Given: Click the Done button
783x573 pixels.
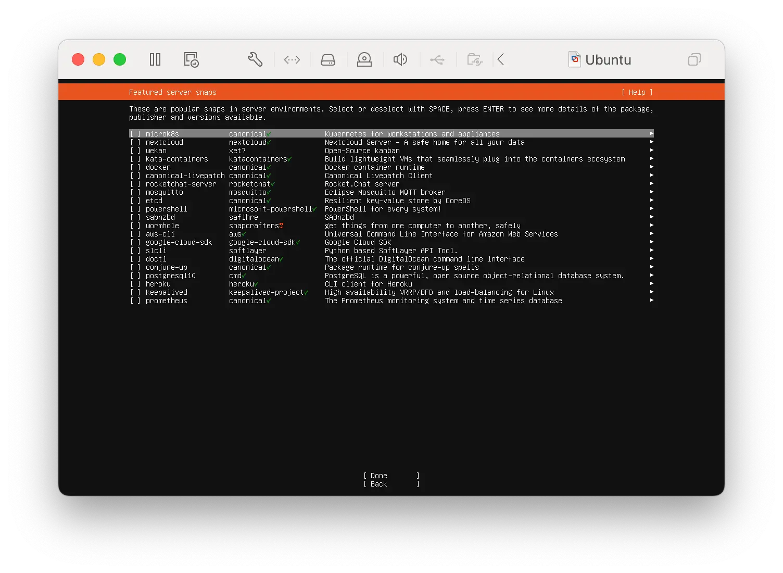Looking at the screenshot, I should point(392,476).
